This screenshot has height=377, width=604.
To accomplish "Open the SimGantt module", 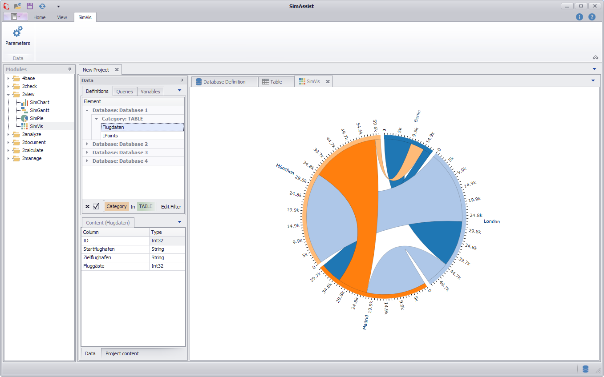I will point(39,110).
